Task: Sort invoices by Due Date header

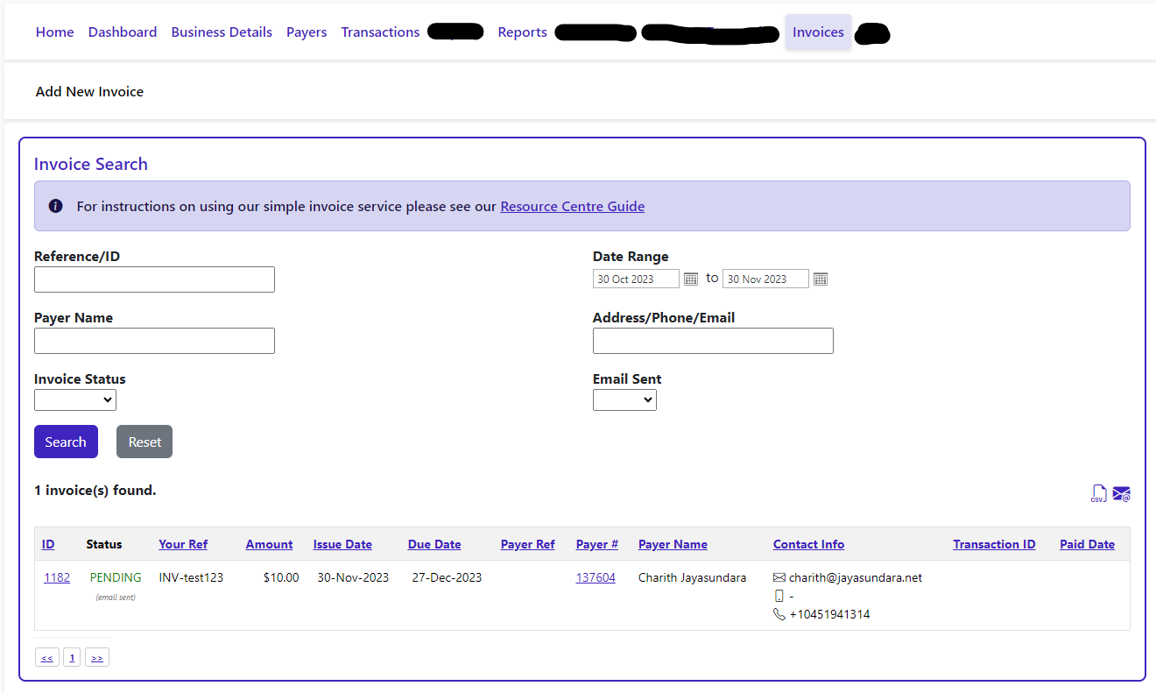Action: (434, 544)
